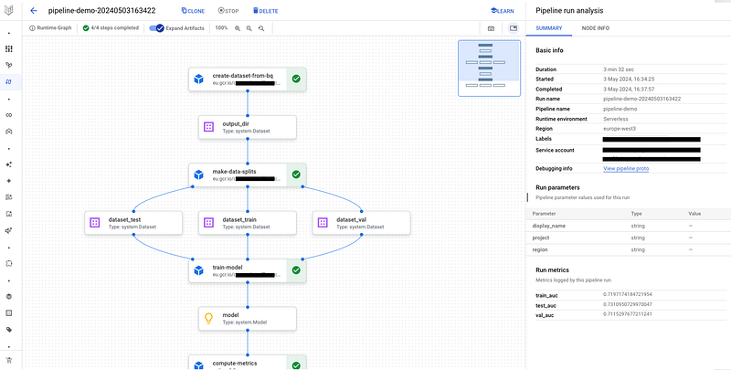The width and height of the screenshot is (731, 370).
Task: Open the Workbench sidebar icon below infinity
Action: 9,132
